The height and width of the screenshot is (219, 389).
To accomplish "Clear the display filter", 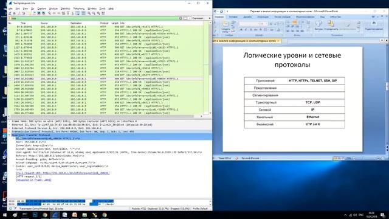I will coord(181,18).
